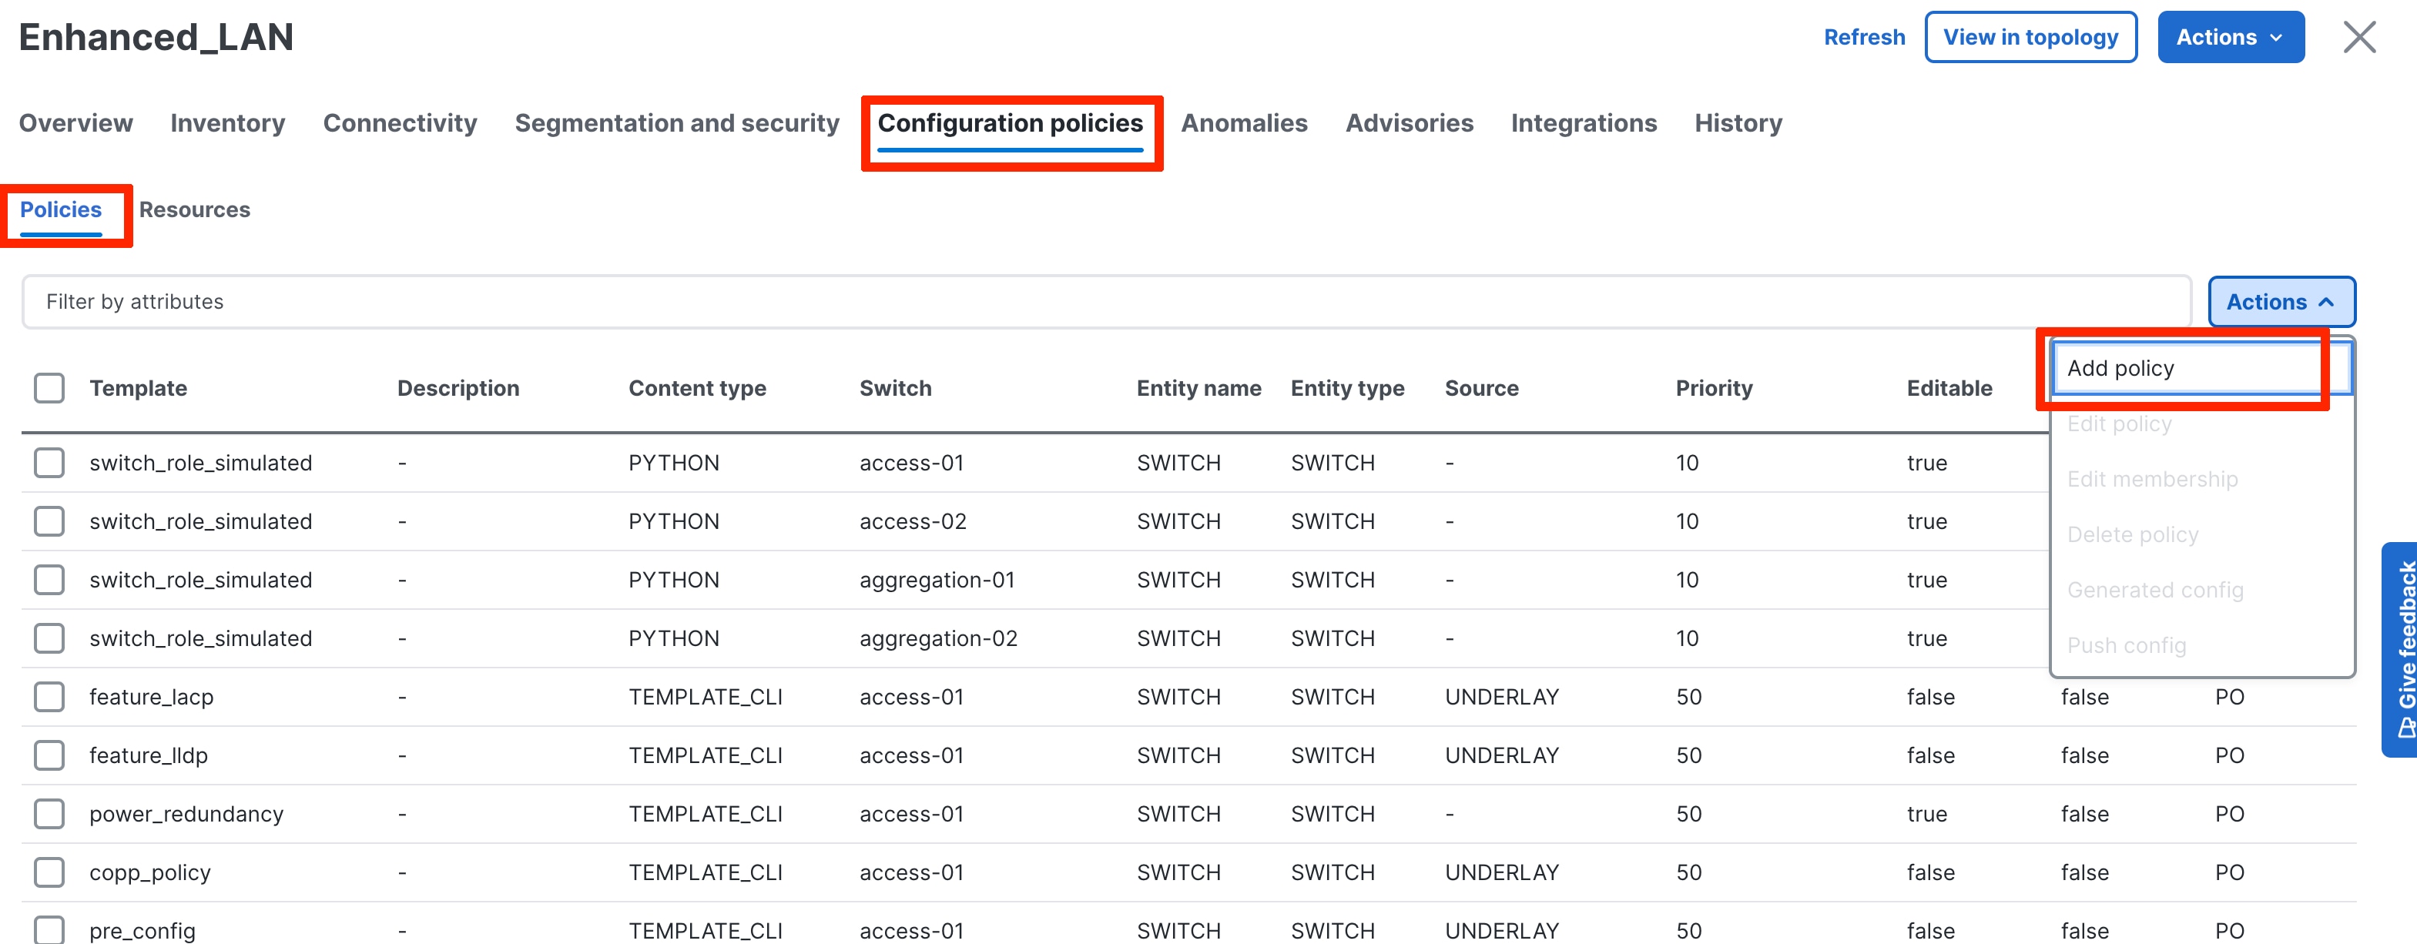2417x944 pixels.
Task: Check the copp_policy row
Action: point(48,872)
